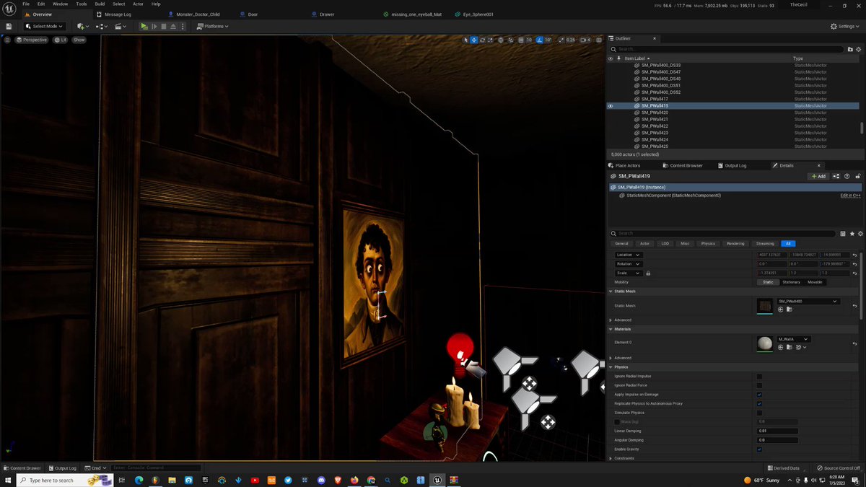The image size is (866, 487).
Task: Toggle Apply Impulse on Damage checkbox
Action: [759, 395]
